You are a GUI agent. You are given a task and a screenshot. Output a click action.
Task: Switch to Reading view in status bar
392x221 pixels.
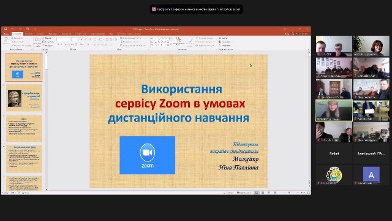click(269, 192)
